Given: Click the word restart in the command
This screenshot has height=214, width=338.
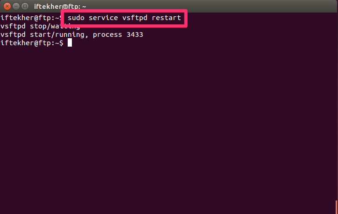Looking at the screenshot, I should click(166, 18).
